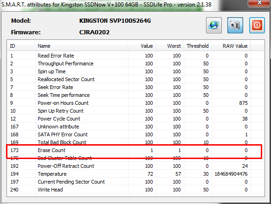
Task: Take a screenshot with the camera icon
Action: (x=235, y=25)
